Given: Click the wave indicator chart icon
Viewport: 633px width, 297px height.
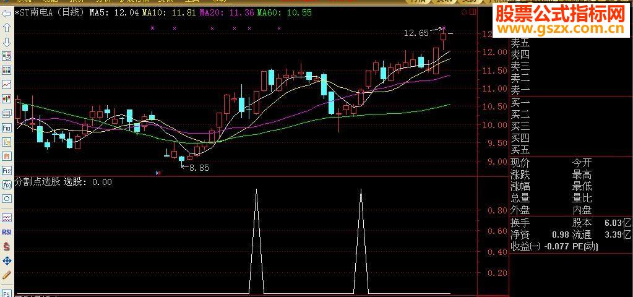Looking at the screenshot, I should pos(6,218).
